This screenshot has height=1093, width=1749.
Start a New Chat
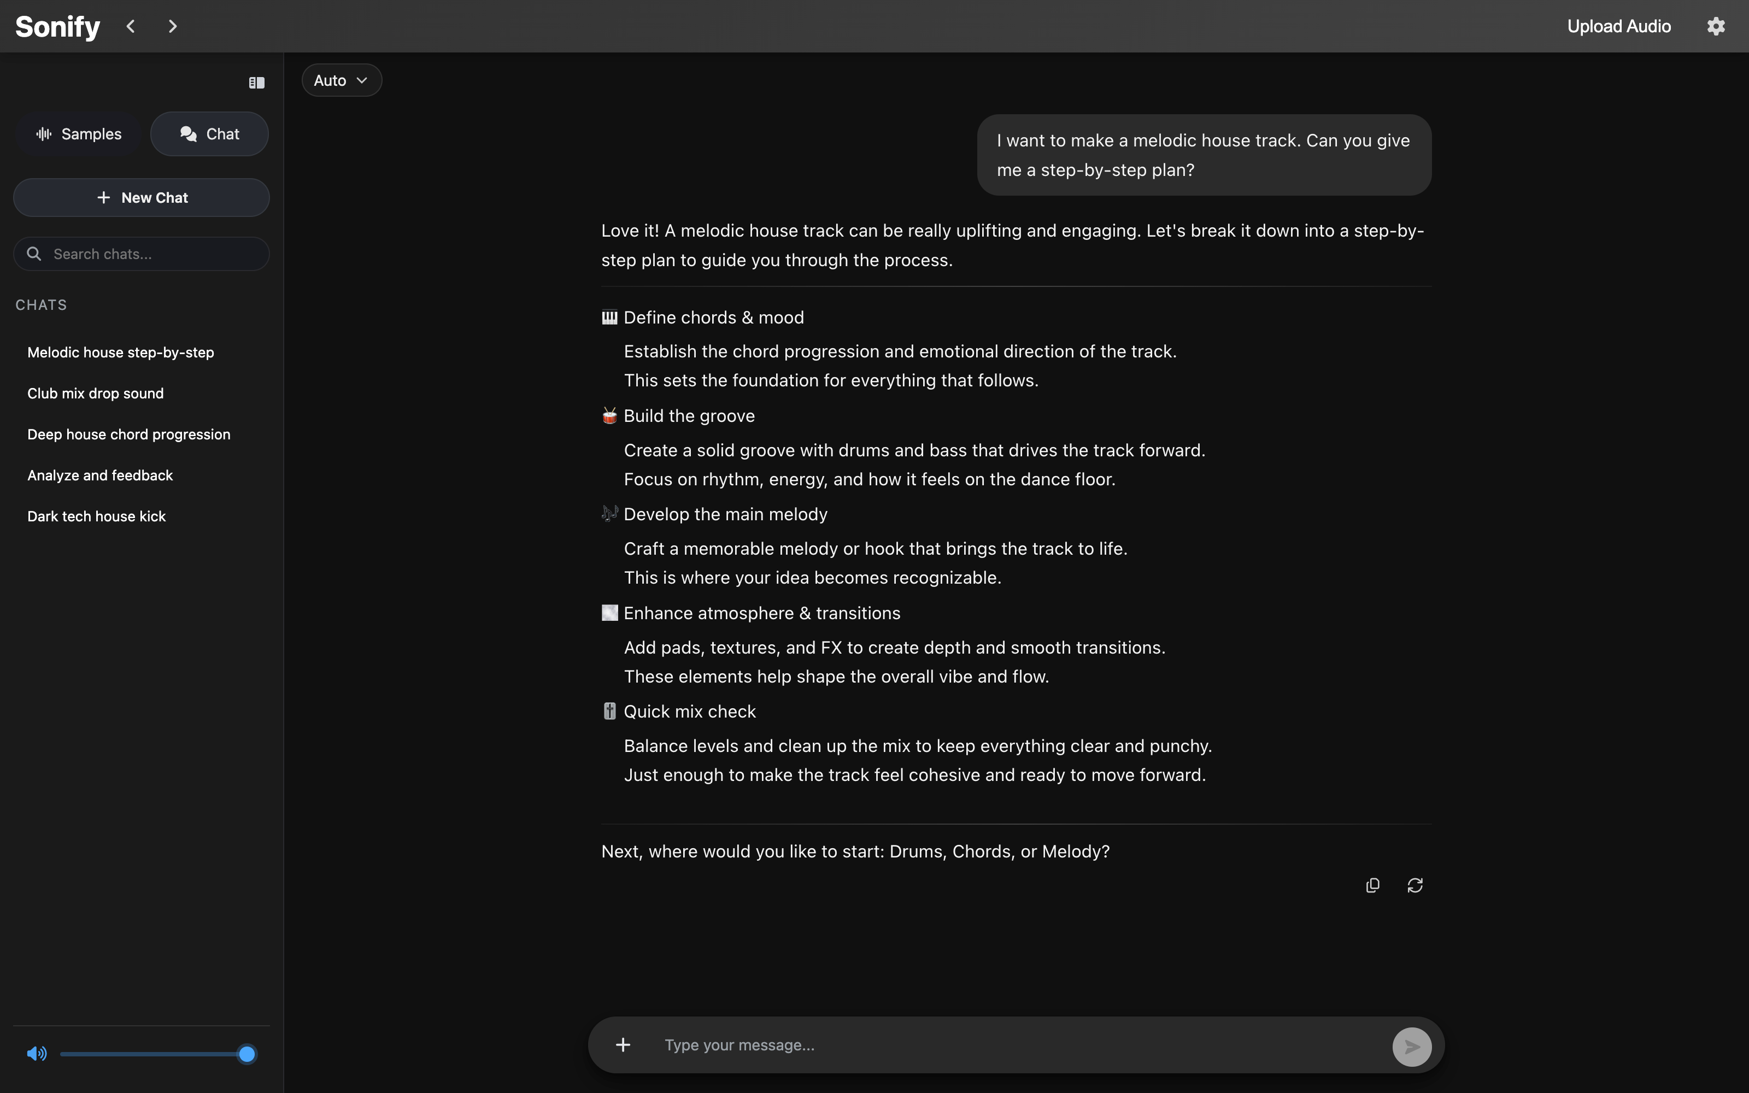coord(142,198)
